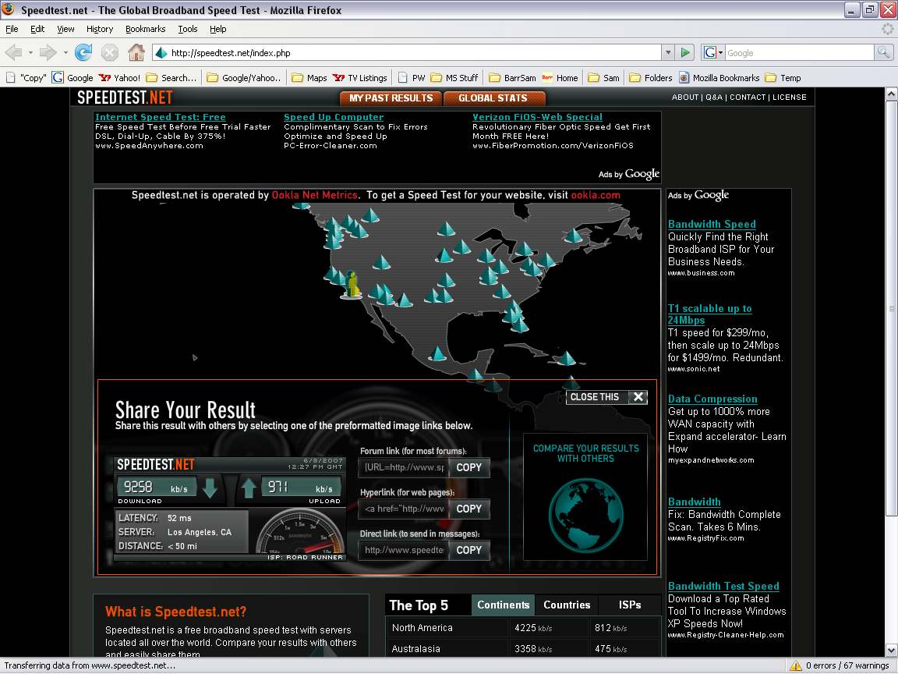Copy the Forum link

coord(469,468)
